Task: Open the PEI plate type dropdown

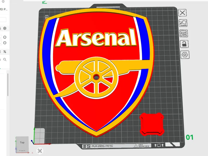Action: coord(4,9)
